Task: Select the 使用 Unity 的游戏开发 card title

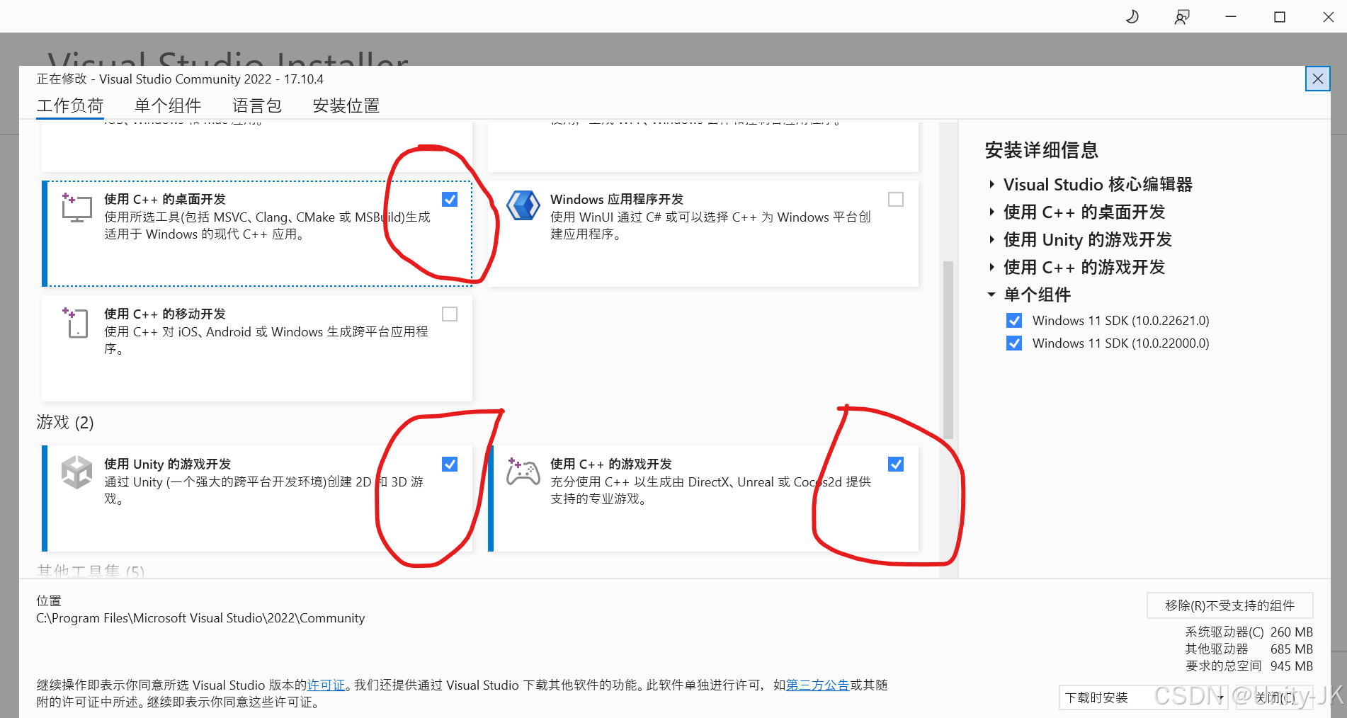Action: pos(168,465)
